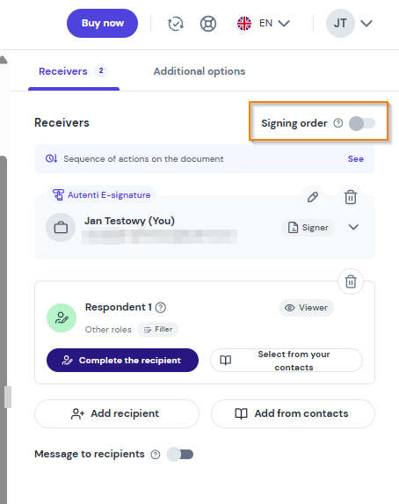399x504 pixels.
Task: Expand the JT account menu chevron
Action: tap(366, 24)
